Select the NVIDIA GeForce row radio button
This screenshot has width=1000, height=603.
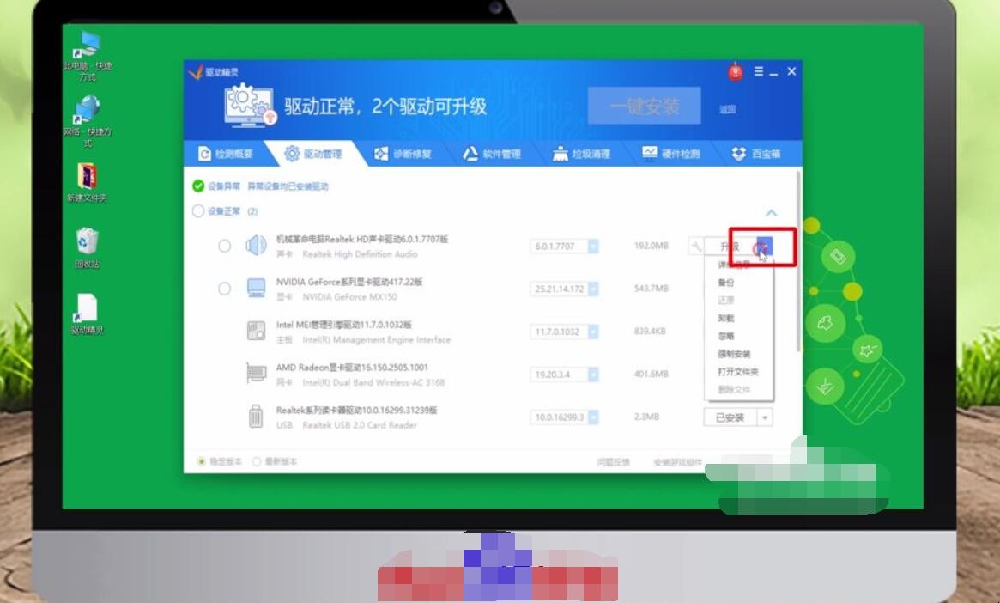point(225,289)
